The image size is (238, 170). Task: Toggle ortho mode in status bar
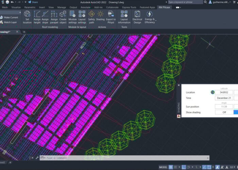click(184, 167)
